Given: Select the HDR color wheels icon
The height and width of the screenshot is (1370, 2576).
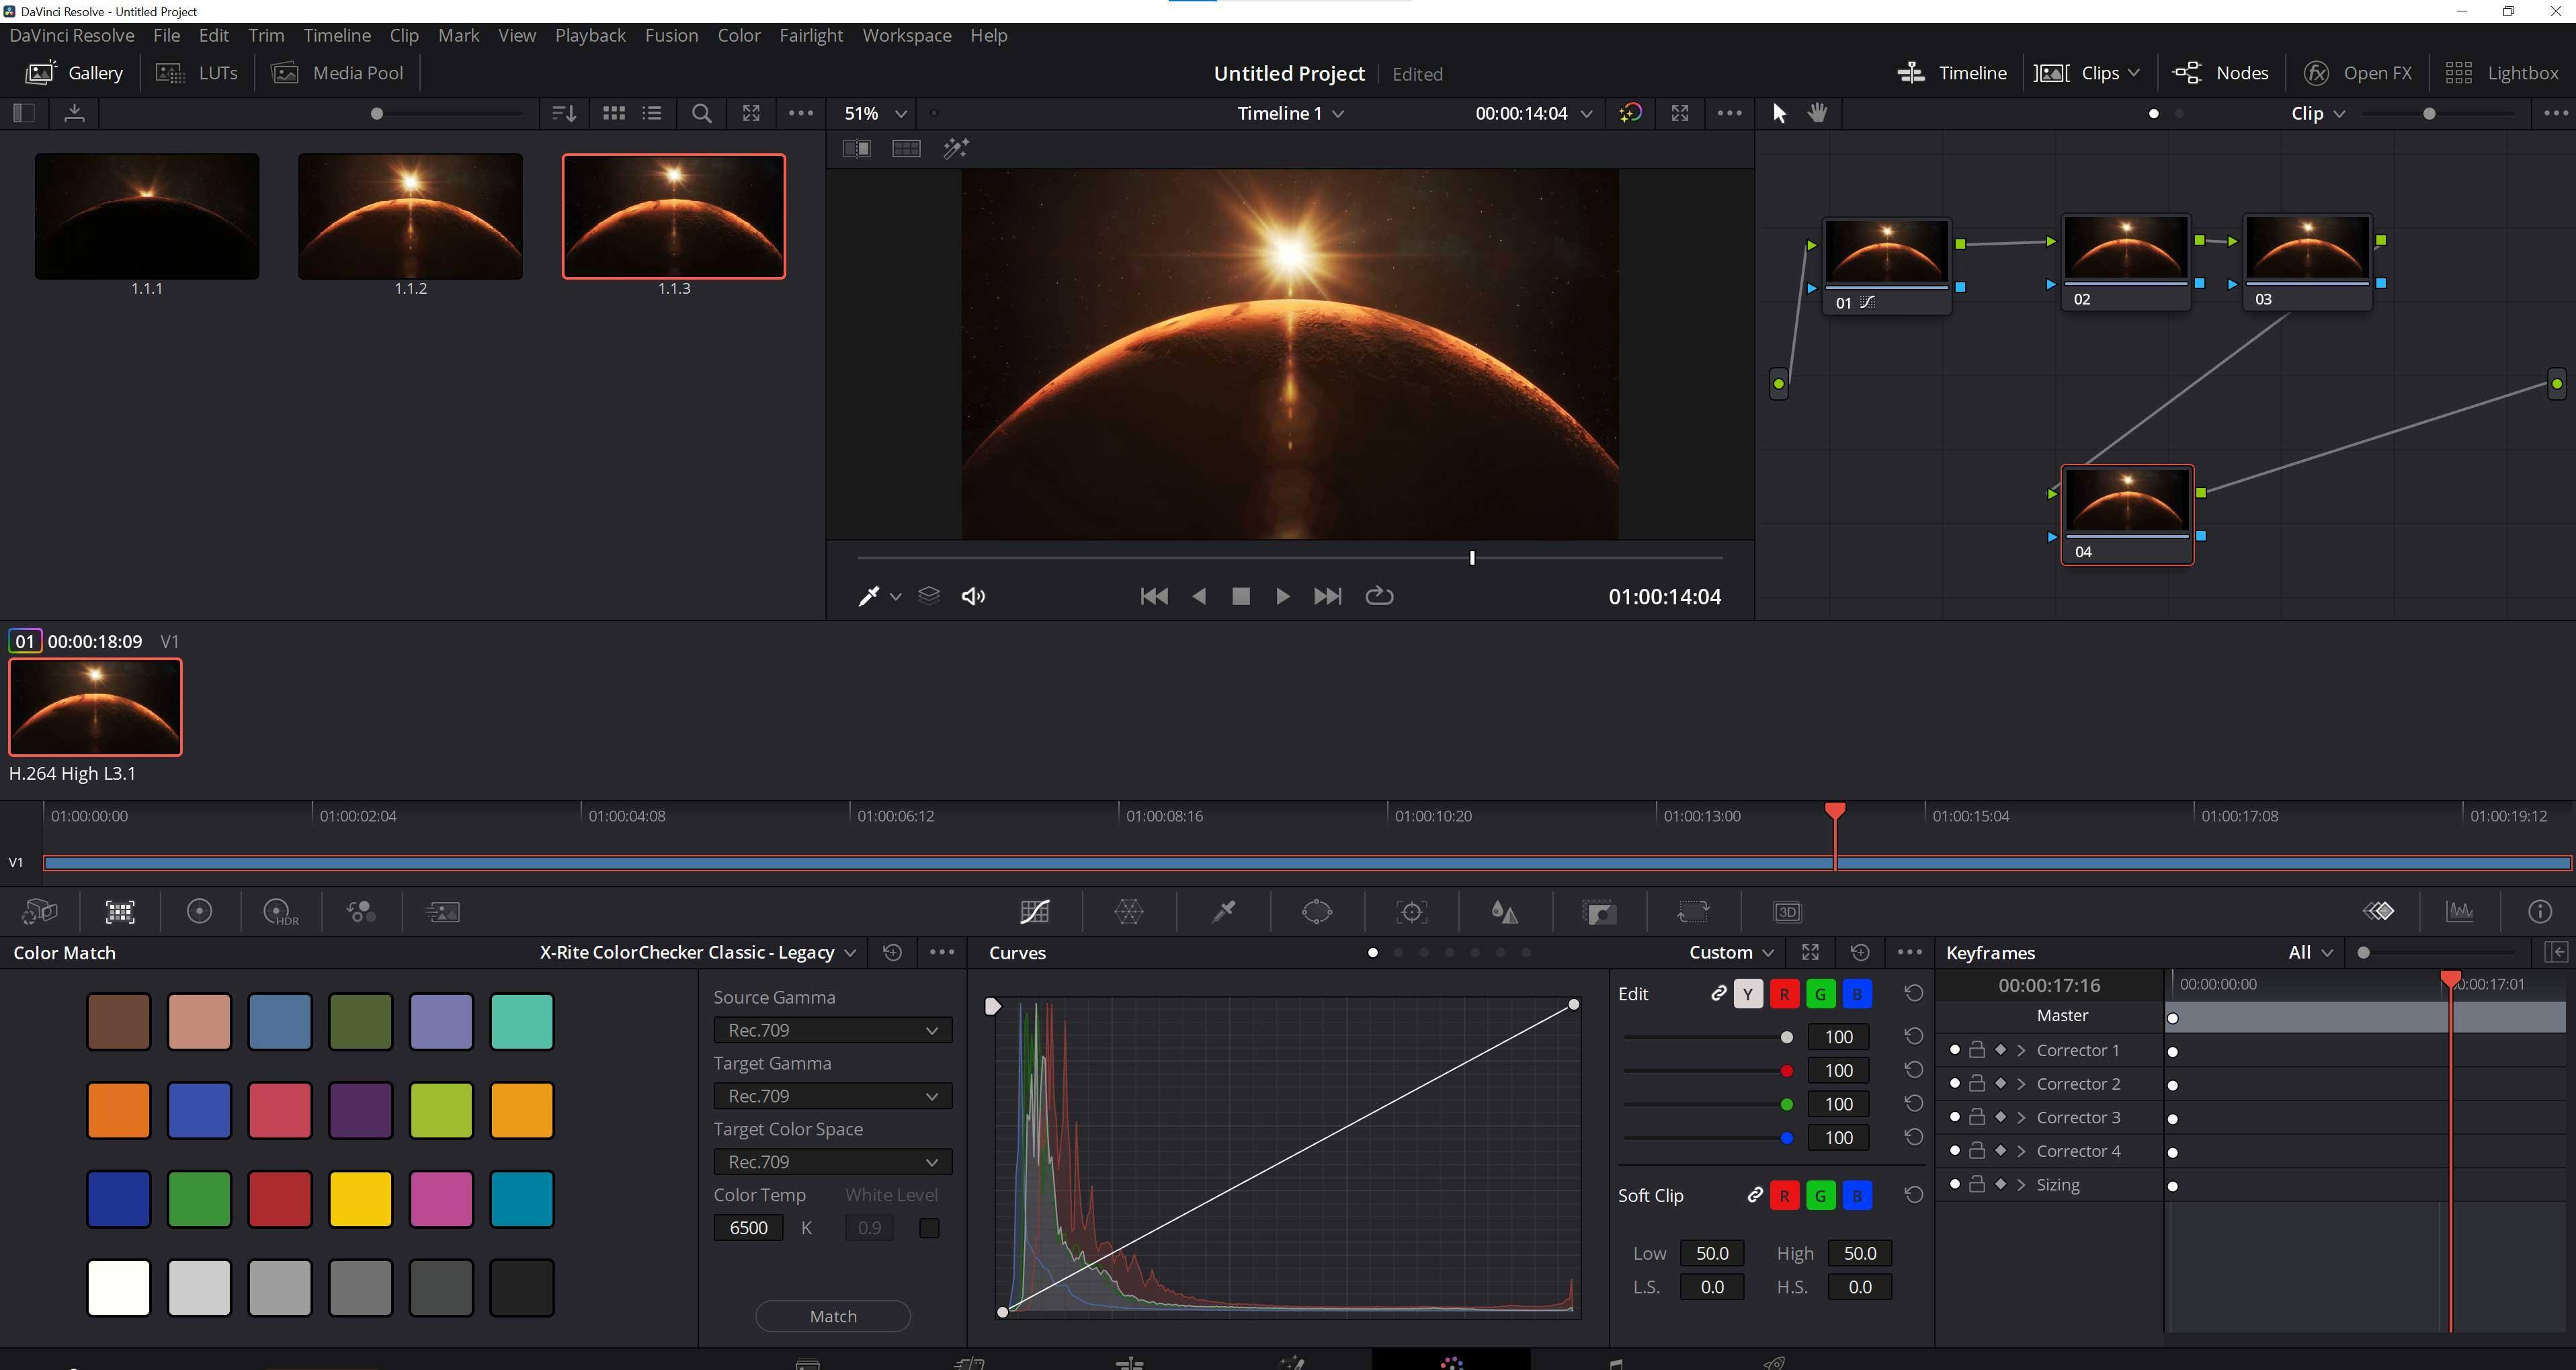Looking at the screenshot, I should pos(280,912).
